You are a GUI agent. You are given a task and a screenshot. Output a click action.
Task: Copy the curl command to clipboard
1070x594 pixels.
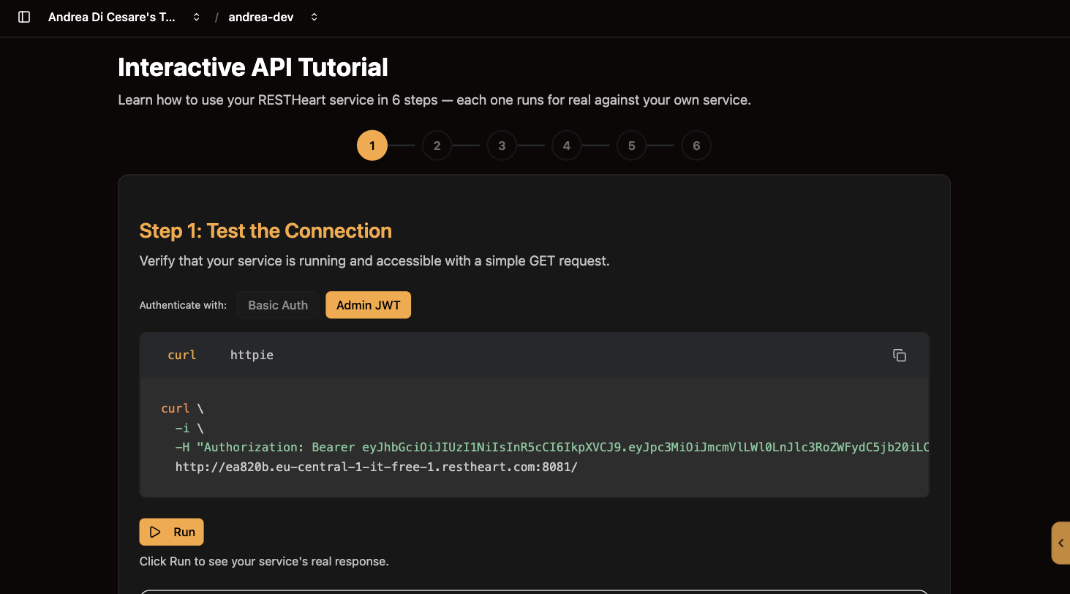tap(900, 355)
